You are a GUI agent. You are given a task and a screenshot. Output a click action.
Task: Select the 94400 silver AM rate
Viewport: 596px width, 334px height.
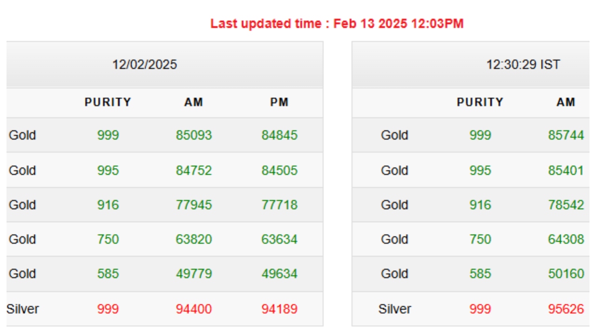click(194, 309)
